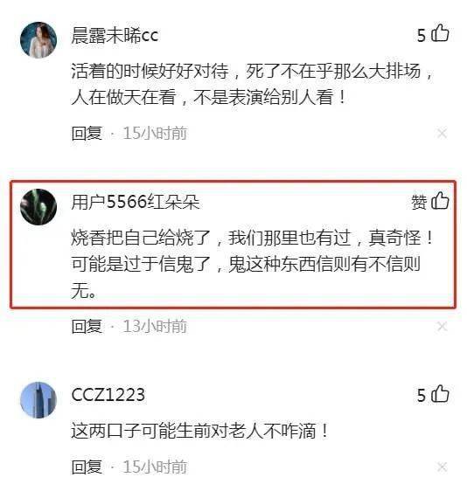Dismiss CCZ1223's comment with the X
Viewport: 467px width, 491px height.
442,467
